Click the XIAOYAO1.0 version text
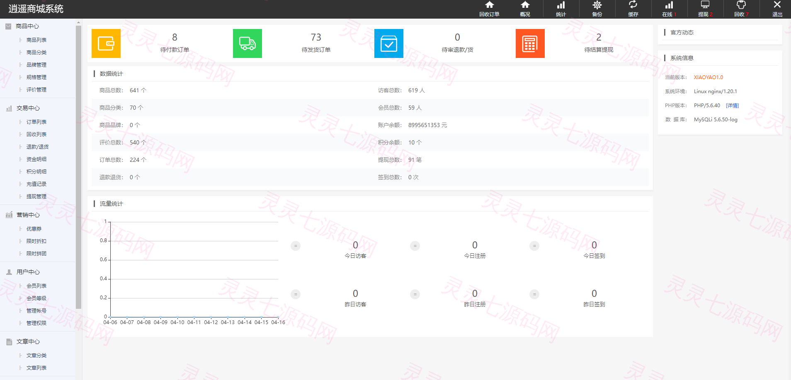791x380 pixels. click(x=709, y=77)
